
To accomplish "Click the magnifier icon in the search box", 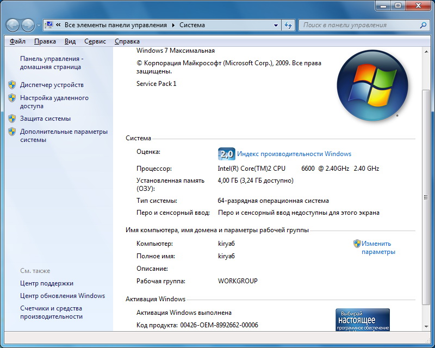I will (x=423, y=25).
